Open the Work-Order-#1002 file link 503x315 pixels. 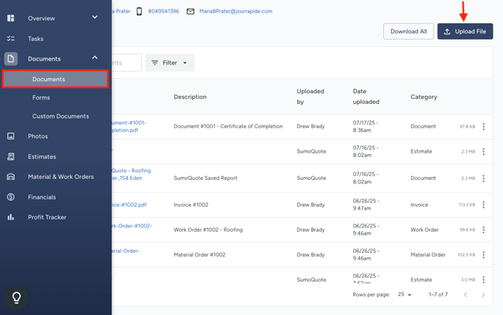point(132,226)
